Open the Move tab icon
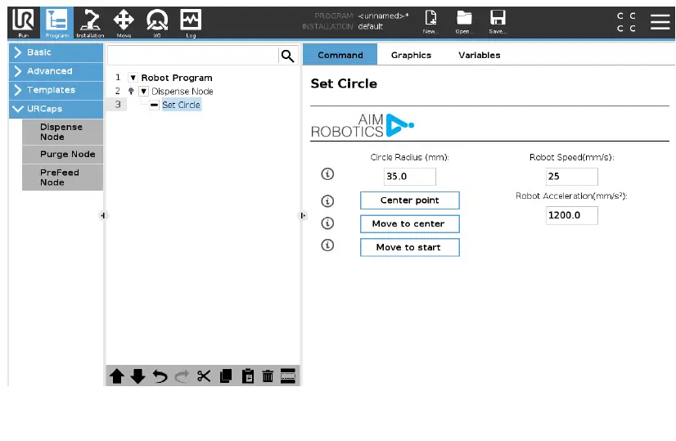The image size is (676, 441). tap(124, 23)
